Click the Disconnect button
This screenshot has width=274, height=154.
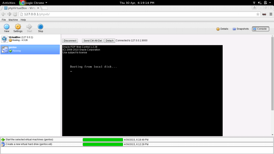pos(70,41)
